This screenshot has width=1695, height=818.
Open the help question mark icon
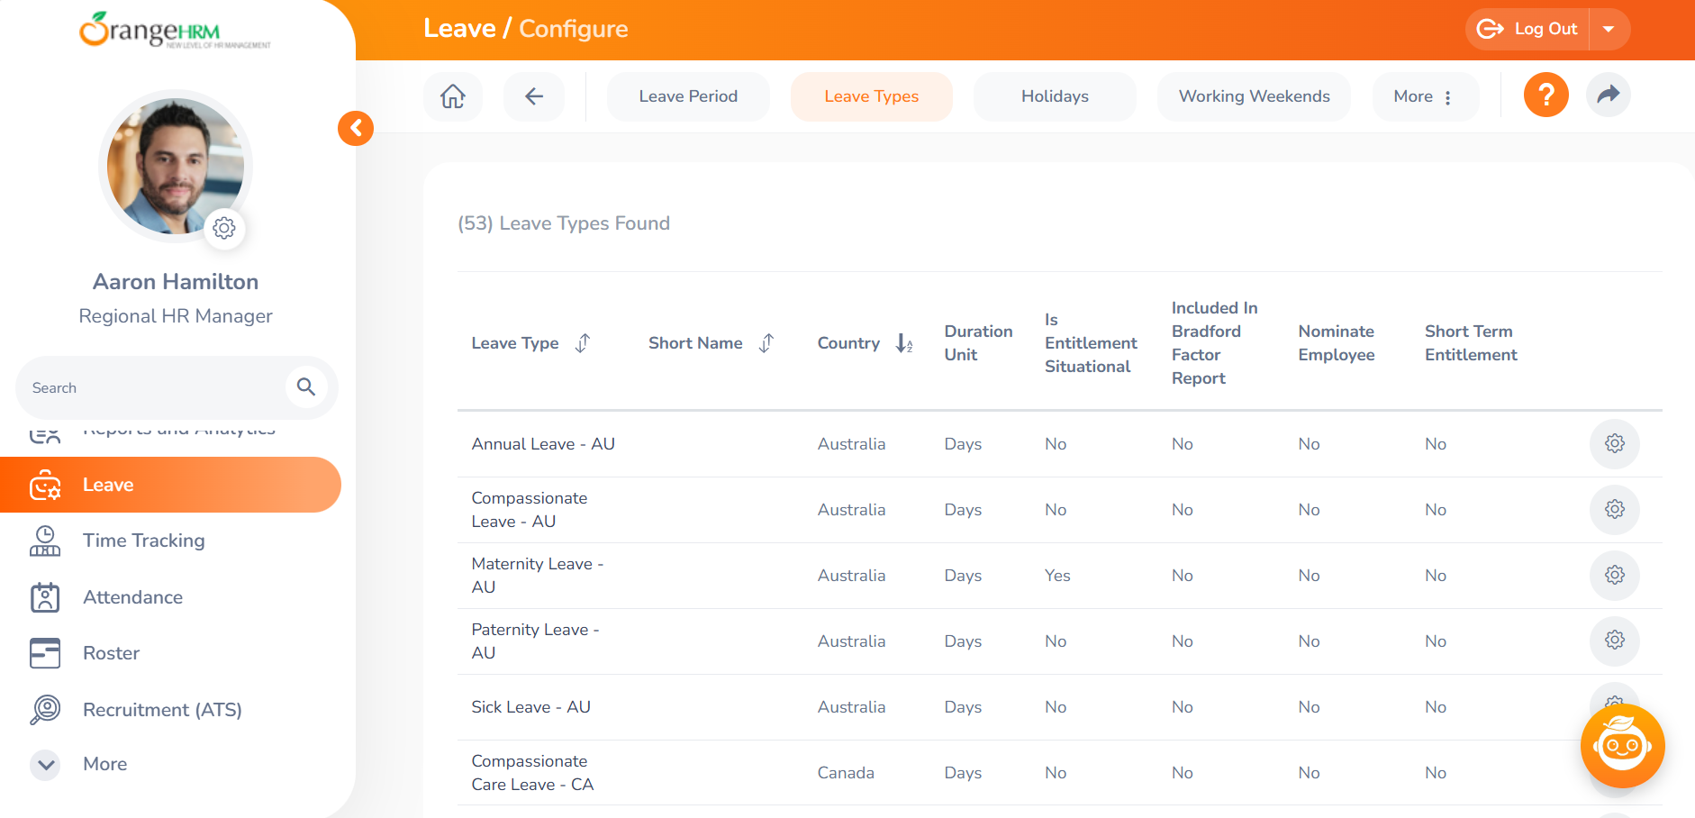(x=1546, y=95)
